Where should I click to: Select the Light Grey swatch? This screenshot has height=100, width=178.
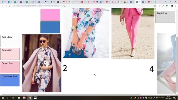(x=165, y=17)
